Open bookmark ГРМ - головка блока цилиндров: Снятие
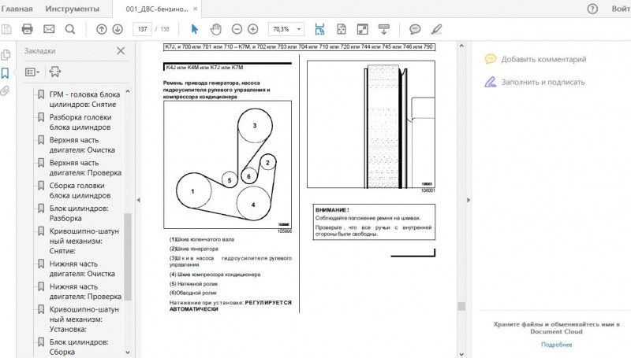 point(84,99)
